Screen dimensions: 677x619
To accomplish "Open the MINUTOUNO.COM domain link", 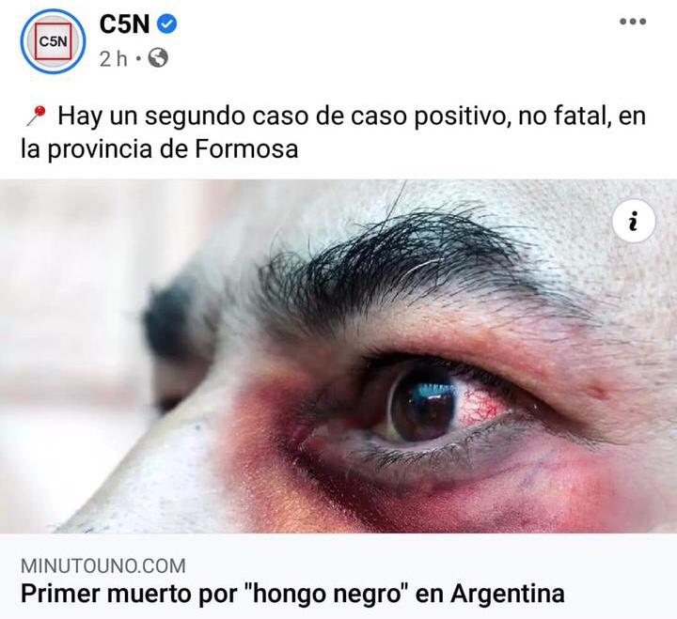I will [x=103, y=565].
